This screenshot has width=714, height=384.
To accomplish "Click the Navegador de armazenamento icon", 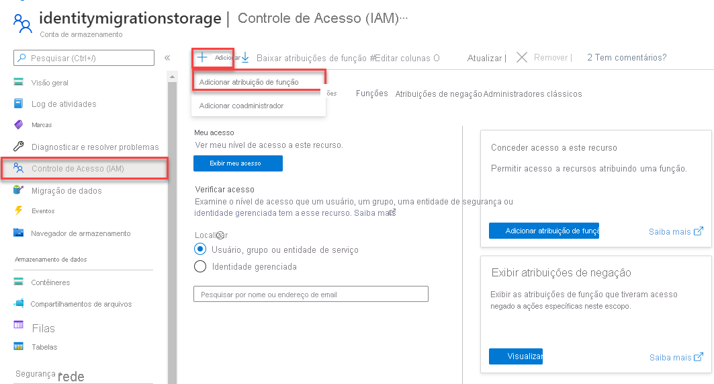I will pyautogui.click(x=18, y=233).
